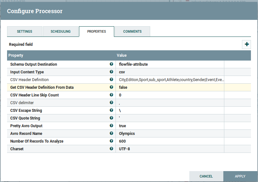Viewport: 258px width, 182px height.
Task: Edit the flowfile-attribute value
Action: point(170,64)
